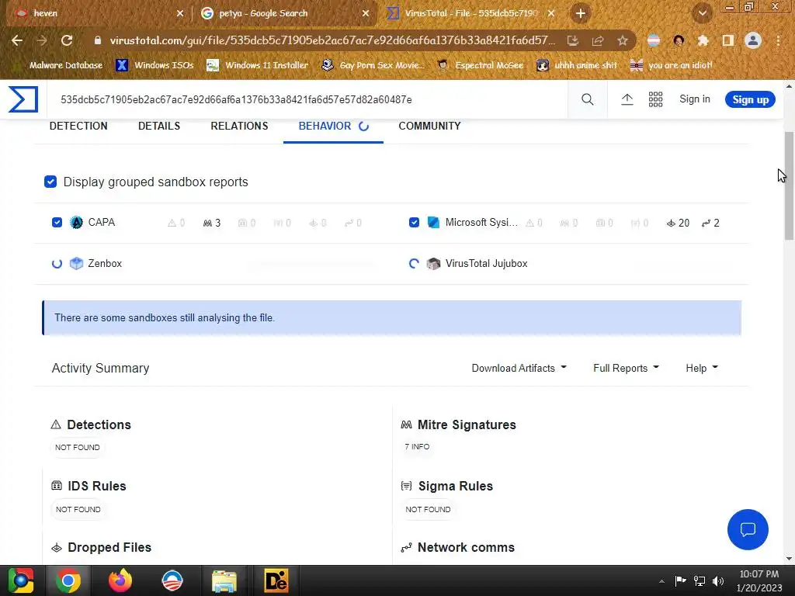This screenshot has width=795, height=596.
Task: Switch to the COMMUNITY tab
Action: [x=429, y=126]
